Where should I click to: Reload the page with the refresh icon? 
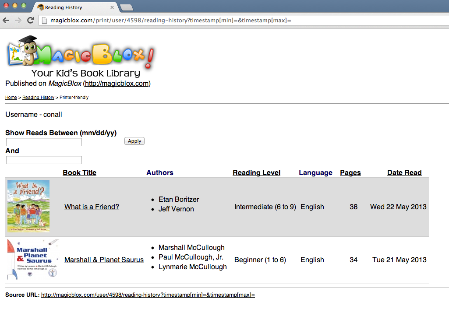coord(30,20)
